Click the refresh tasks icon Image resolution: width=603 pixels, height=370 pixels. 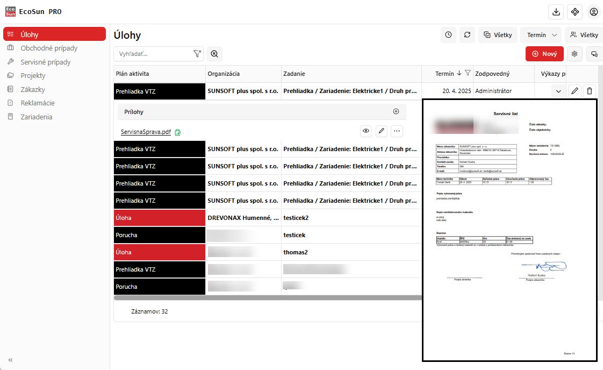[x=467, y=35]
